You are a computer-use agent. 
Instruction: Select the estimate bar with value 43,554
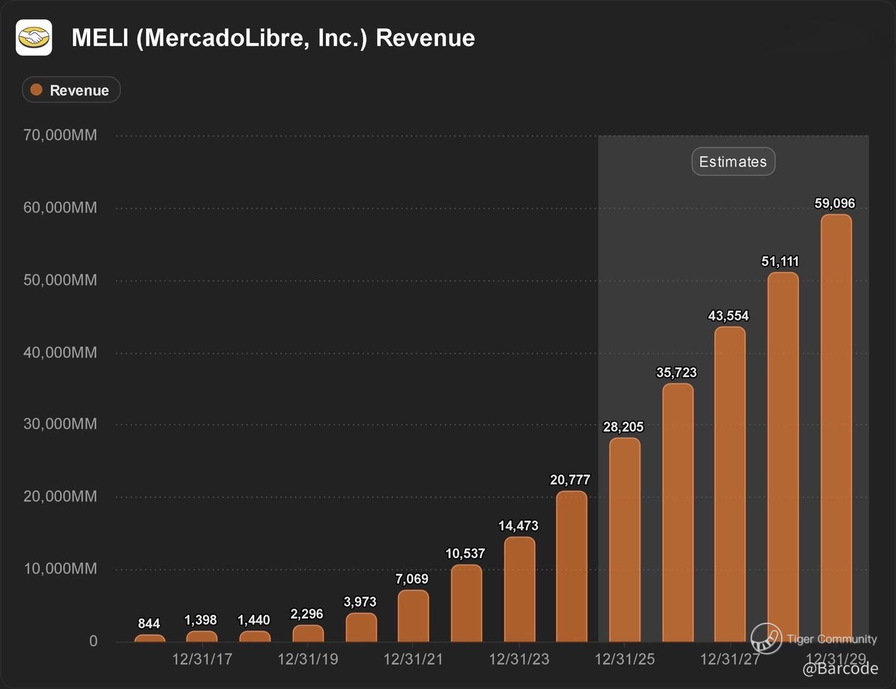click(x=730, y=484)
